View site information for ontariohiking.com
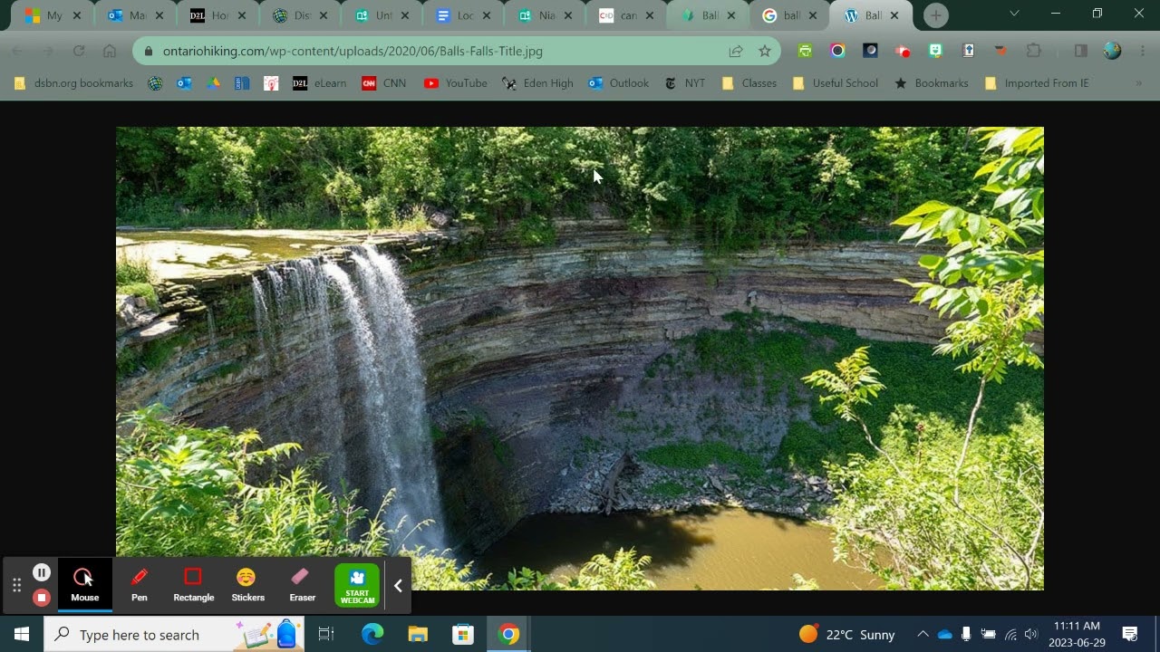The width and height of the screenshot is (1160, 652). click(x=148, y=51)
